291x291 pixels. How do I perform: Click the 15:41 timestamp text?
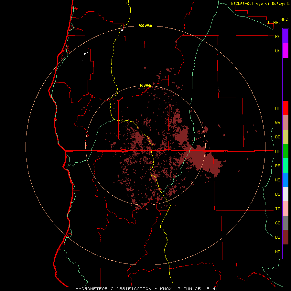pos(210,289)
